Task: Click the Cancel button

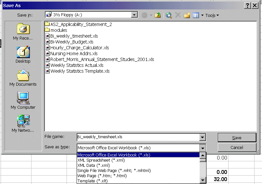Action: coord(237,147)
